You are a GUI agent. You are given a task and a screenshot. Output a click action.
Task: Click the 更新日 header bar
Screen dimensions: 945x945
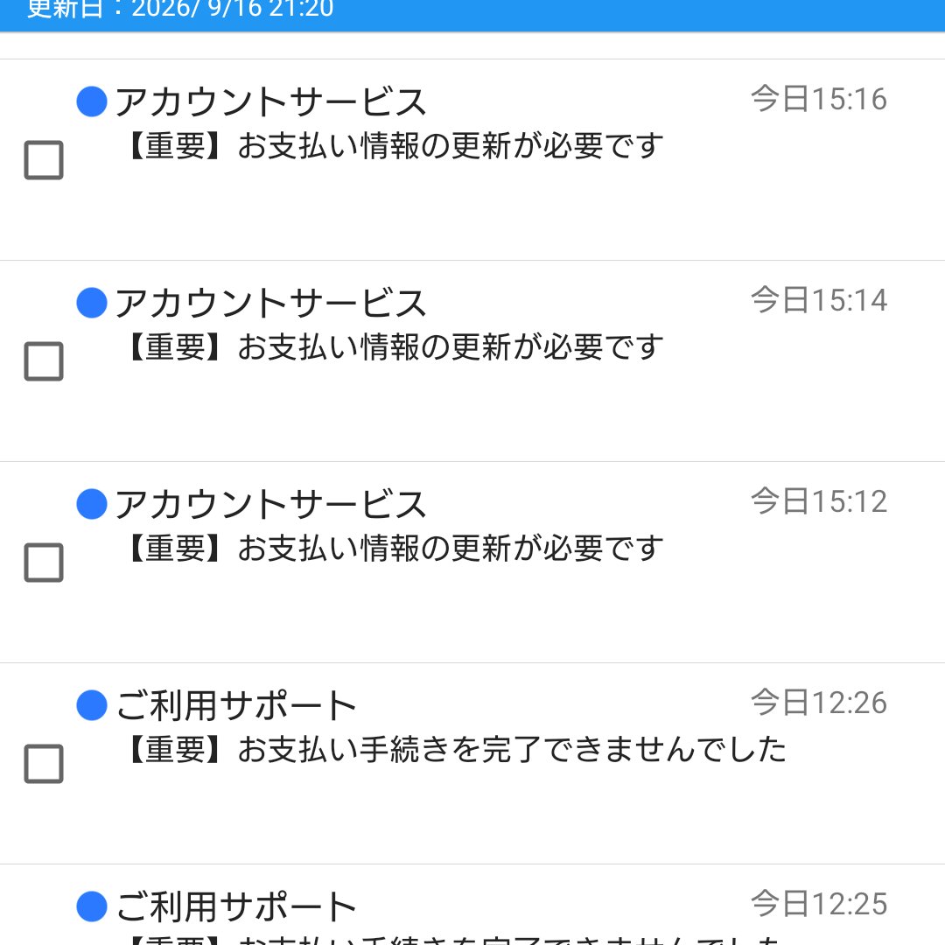[472, 15]
